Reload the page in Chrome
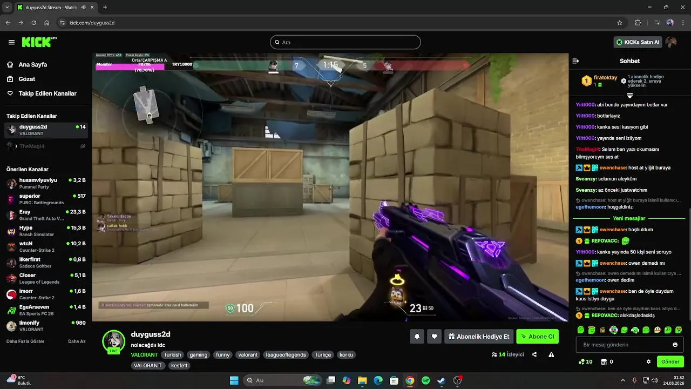Image resolution: width=691 pixels, height=389 pixels. pyautogui.click(x=33, y=23)
